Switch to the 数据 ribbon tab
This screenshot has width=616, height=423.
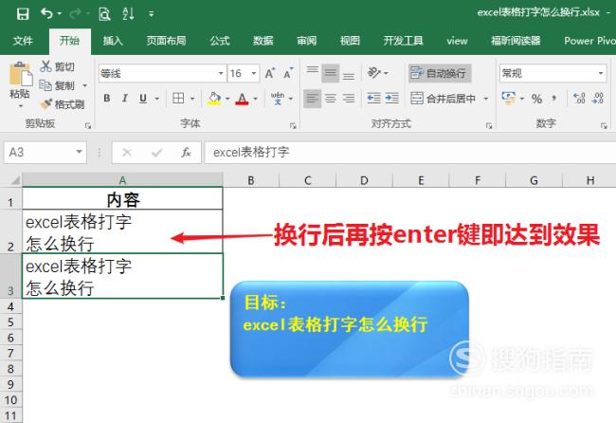click(x=263, y=41)
